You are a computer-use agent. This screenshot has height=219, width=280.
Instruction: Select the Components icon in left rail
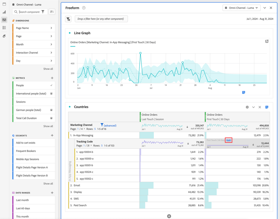click(x=4, y=20)
